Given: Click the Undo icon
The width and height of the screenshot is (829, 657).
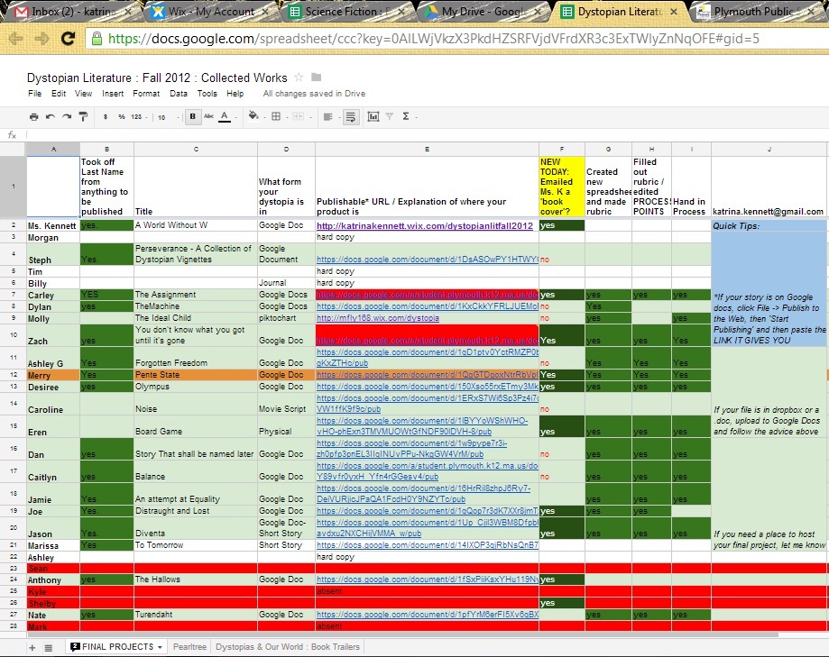Looking at the screenshot, I should (50, 116).
